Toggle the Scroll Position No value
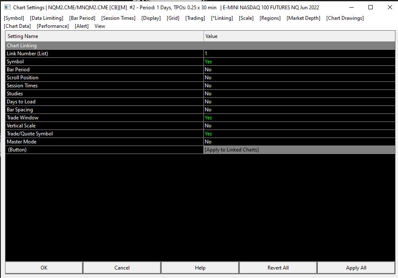 point(299,78)
